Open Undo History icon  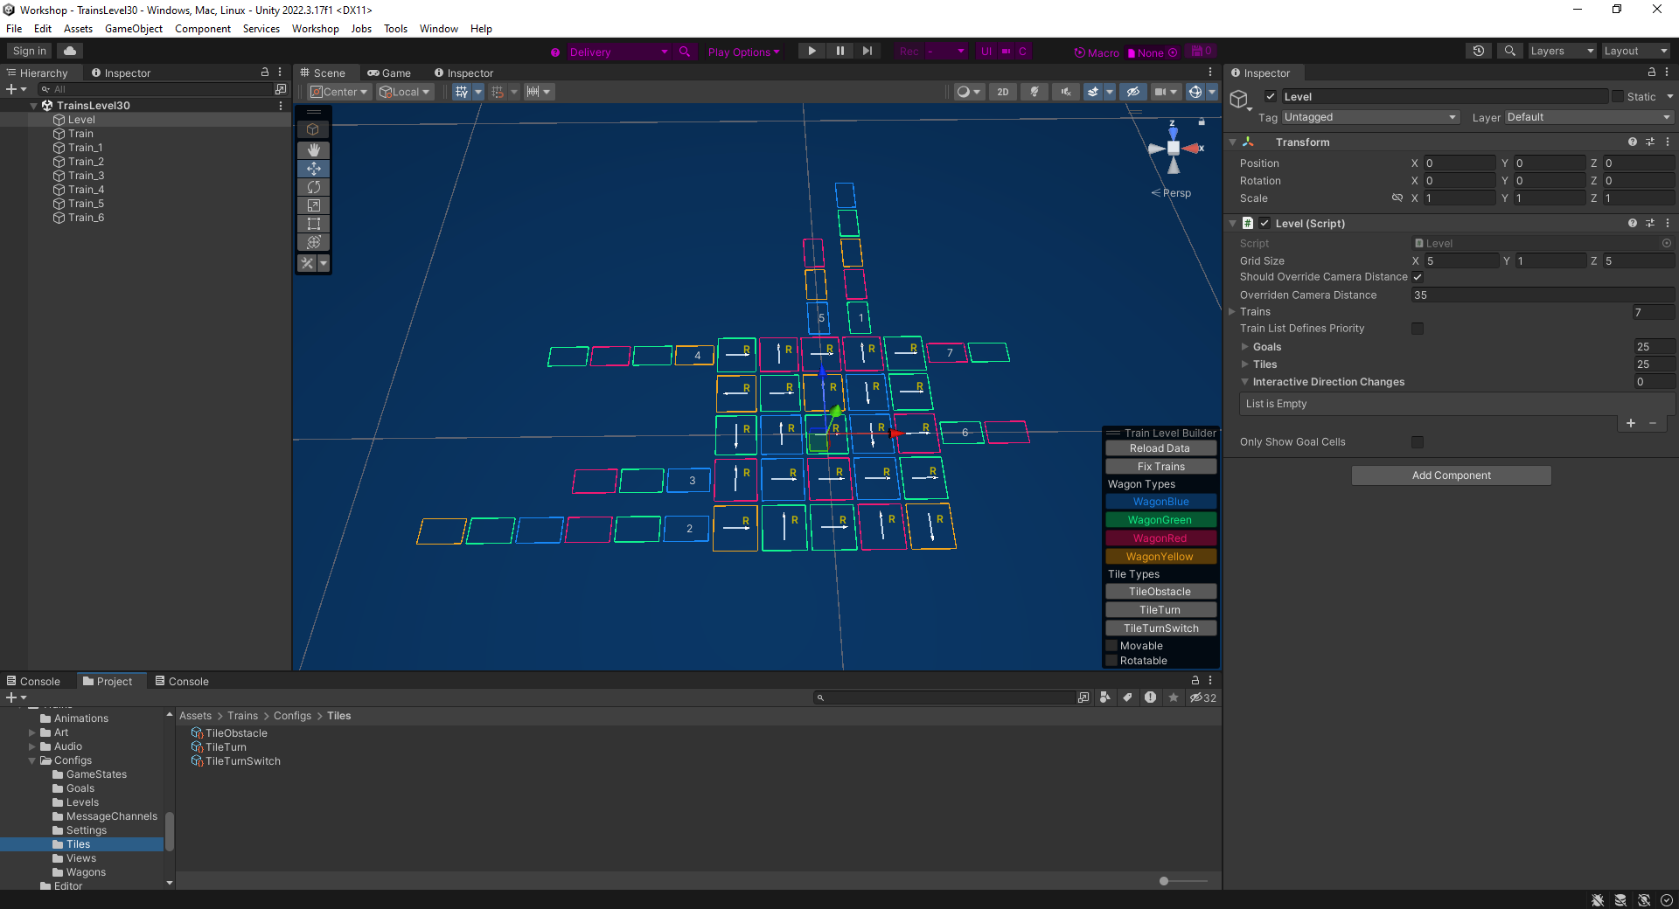(1479, 52)
